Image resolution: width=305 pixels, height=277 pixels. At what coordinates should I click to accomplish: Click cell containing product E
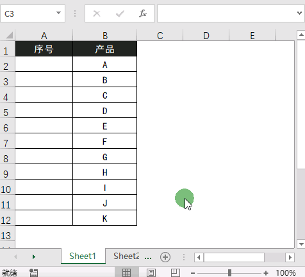[x=105, y=126]
